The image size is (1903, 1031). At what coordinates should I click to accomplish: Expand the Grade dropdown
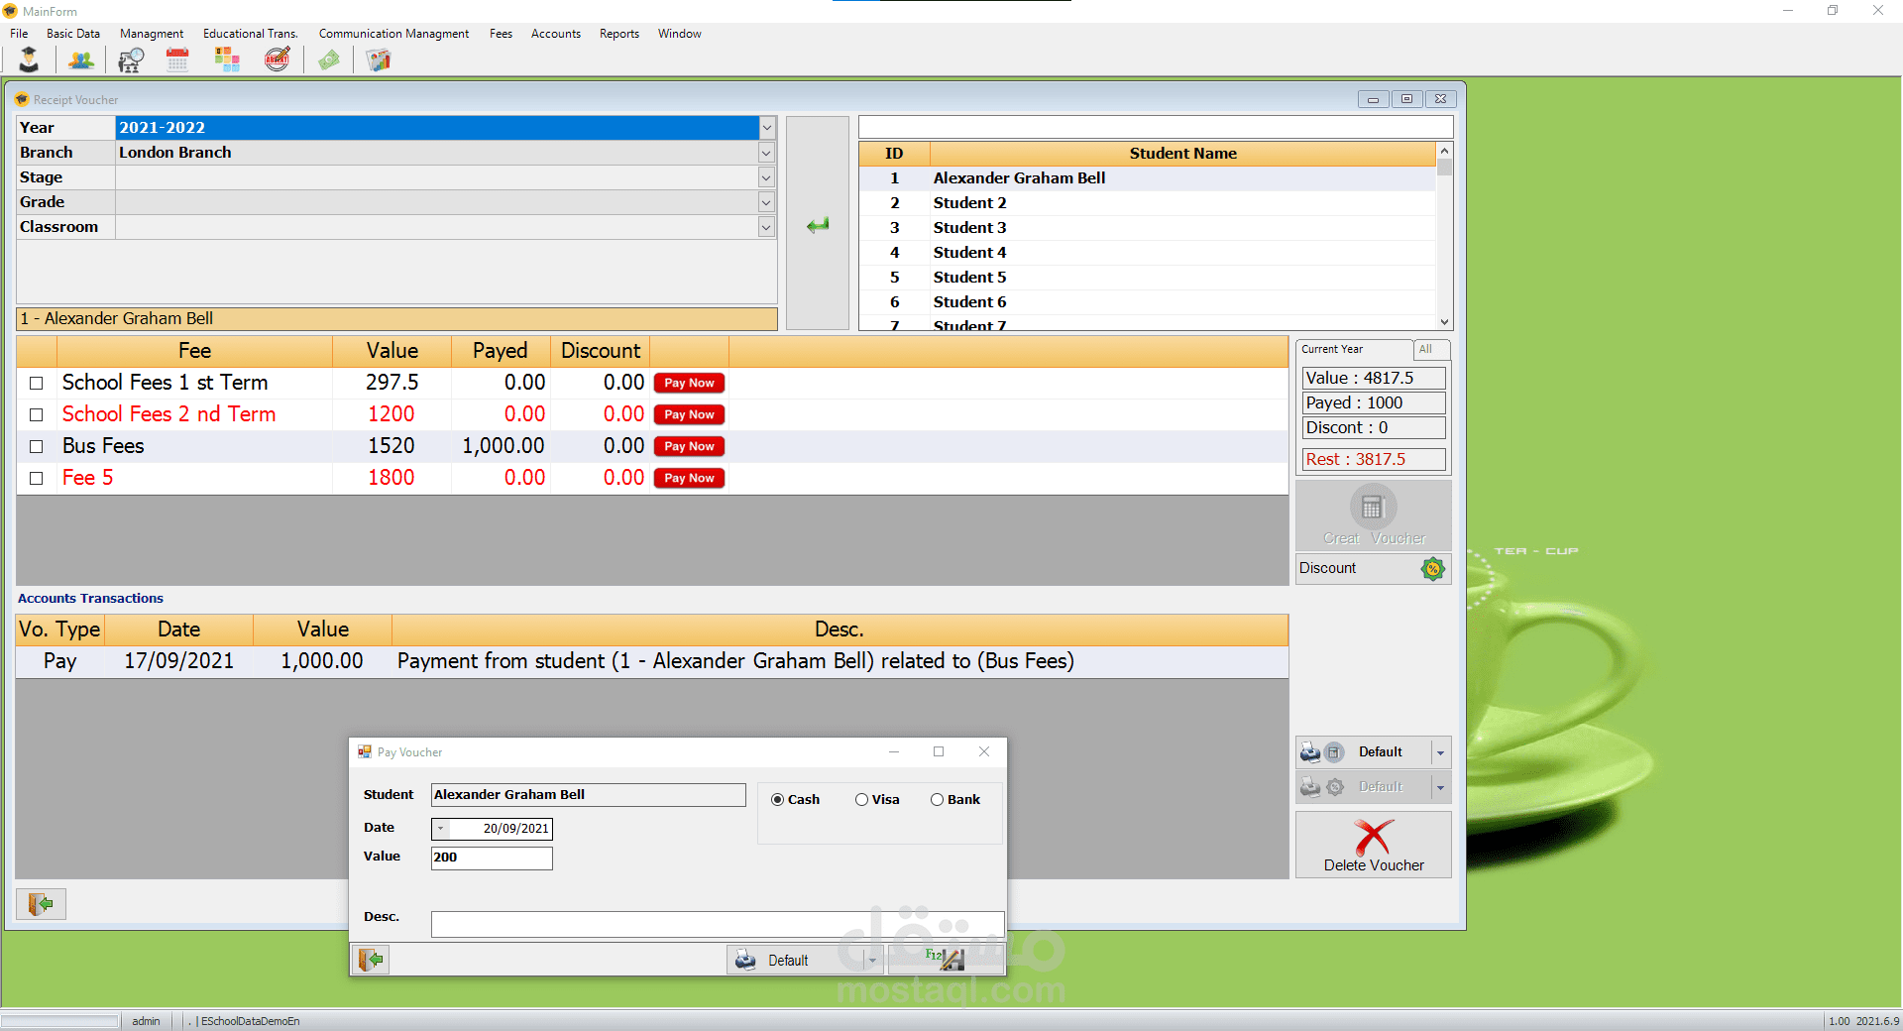[x=767, y=202]
